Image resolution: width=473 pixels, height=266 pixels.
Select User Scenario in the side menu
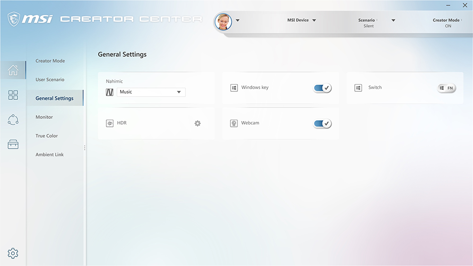pos(50,80)
